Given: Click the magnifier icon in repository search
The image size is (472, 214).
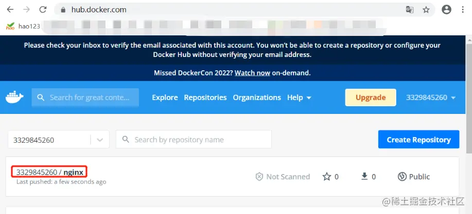Looking at the screenshot, I should tap(126, 139).
